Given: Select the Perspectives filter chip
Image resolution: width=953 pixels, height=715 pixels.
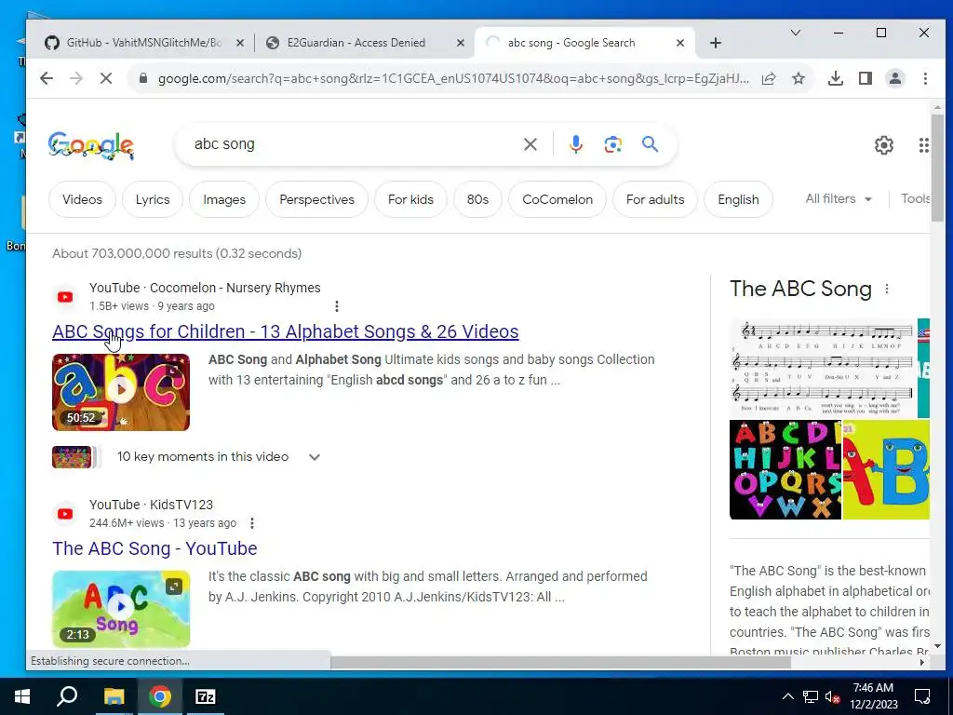Looking at the screenshot, I should coord(316,199).
